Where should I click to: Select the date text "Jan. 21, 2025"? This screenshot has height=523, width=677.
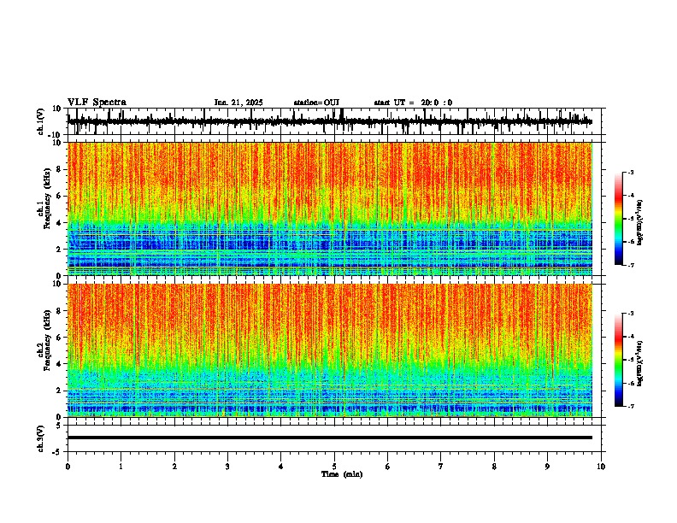[x=238, y=103]
